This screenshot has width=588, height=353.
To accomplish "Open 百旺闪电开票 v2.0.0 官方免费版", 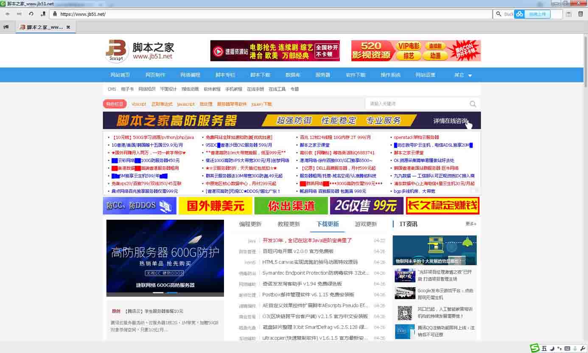I will (298, 251).
